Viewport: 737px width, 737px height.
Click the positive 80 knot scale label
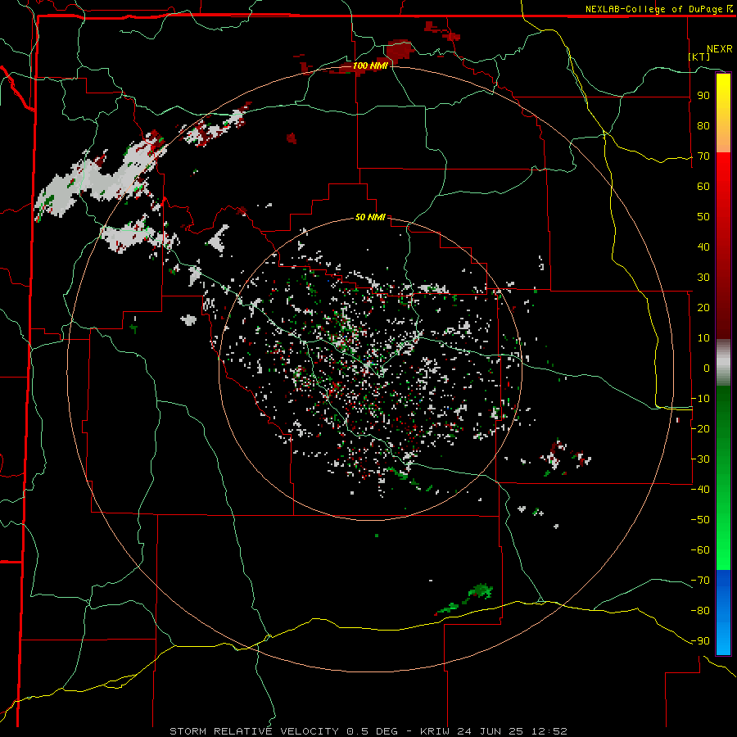(x=703, y=126)
